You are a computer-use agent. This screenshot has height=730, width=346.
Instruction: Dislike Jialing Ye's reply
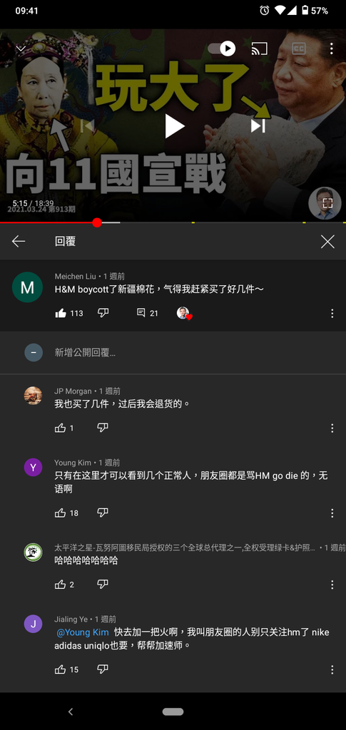pyautogui.click(x=103, y=669)
